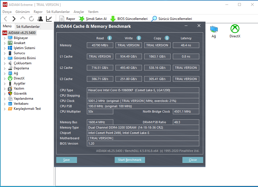Click the Güvenlik shield icon in tree
The height and width of the screenshot is (187, 258).
(x=10, y=93)
